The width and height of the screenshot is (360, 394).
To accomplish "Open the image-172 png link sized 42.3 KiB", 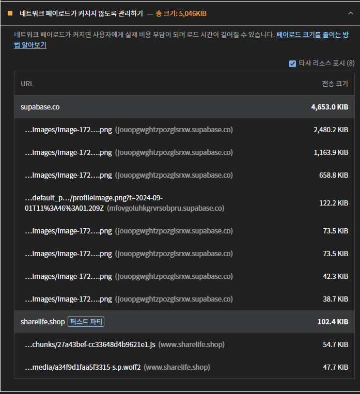I will tap(68, 276).
